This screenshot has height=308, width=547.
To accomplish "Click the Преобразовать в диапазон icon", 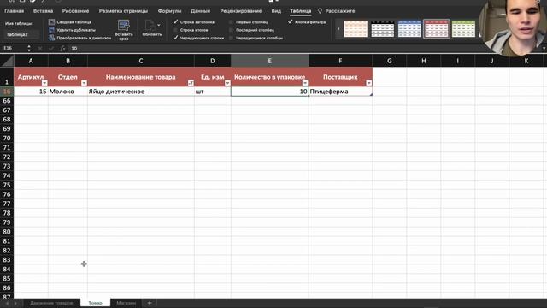I will (x=51, y=38).
